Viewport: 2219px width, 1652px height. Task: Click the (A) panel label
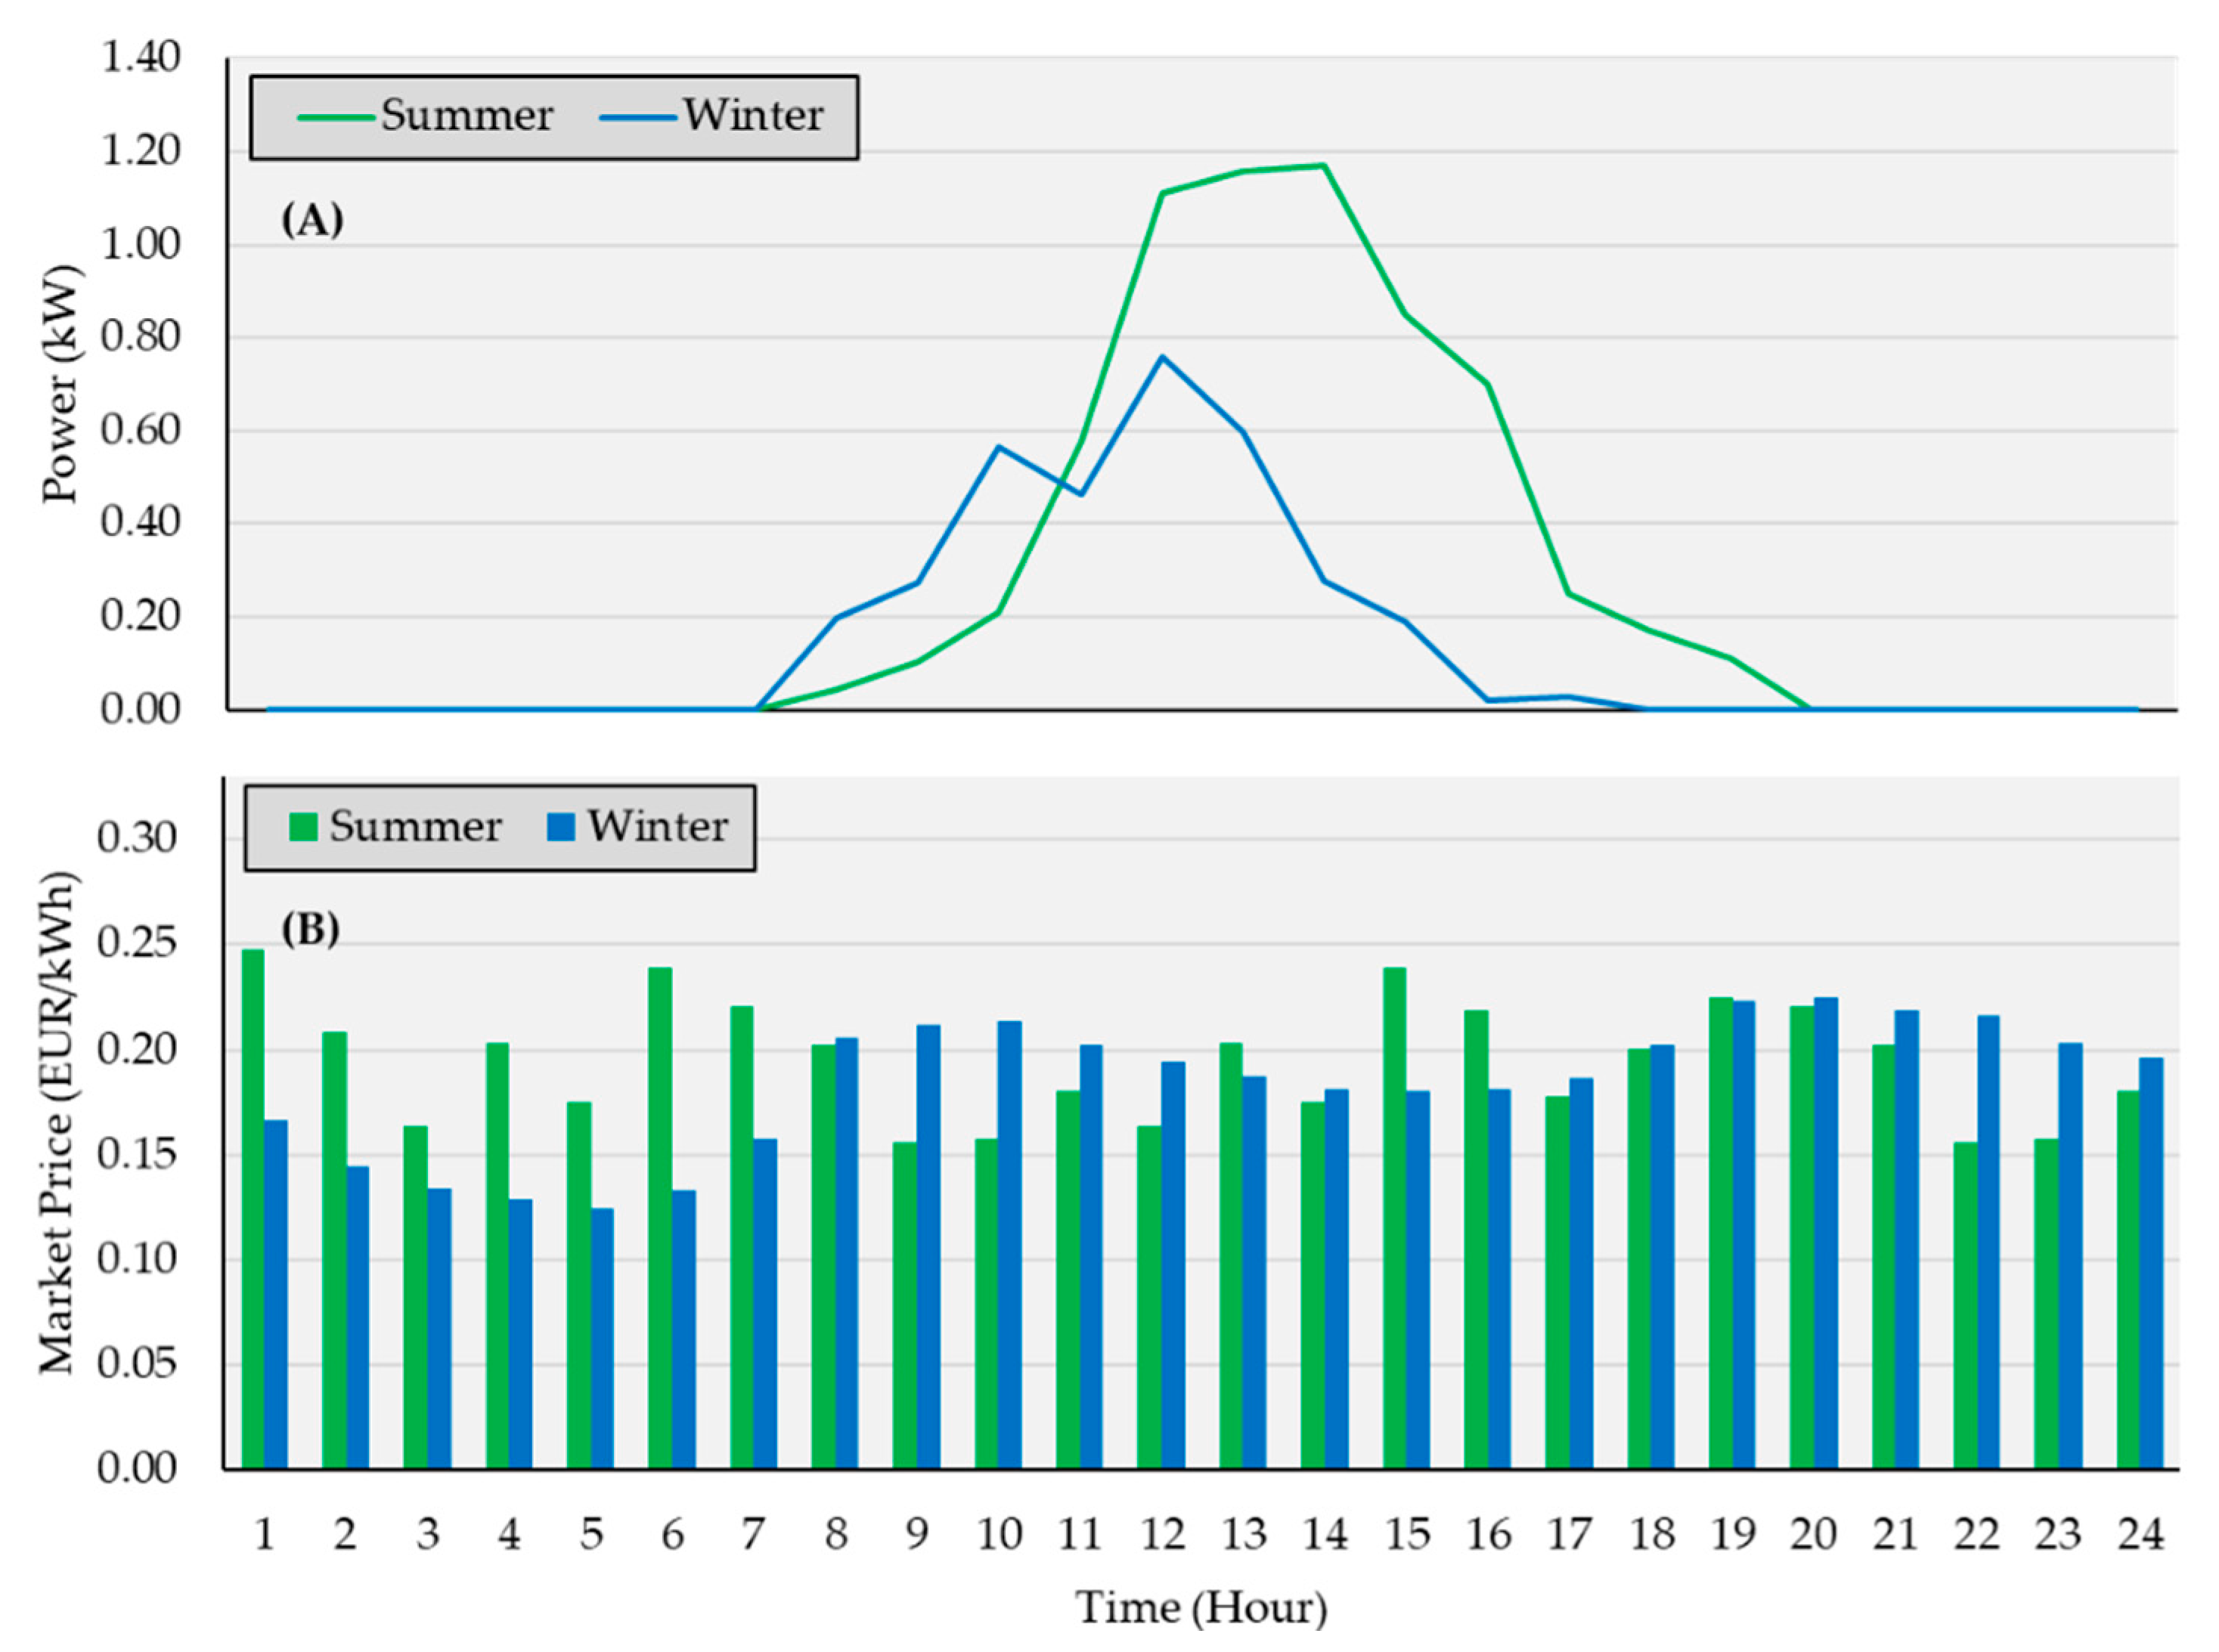[x=312, y=219]
